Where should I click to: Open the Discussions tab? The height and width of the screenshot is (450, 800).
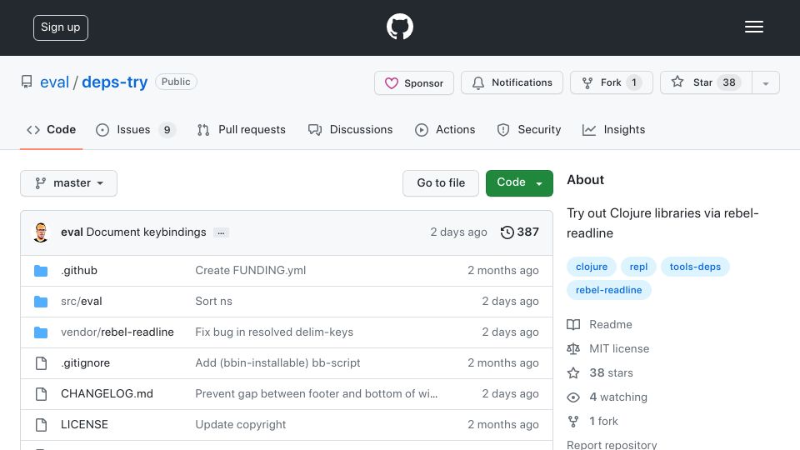pyautogui.click(x=351, y=130)
